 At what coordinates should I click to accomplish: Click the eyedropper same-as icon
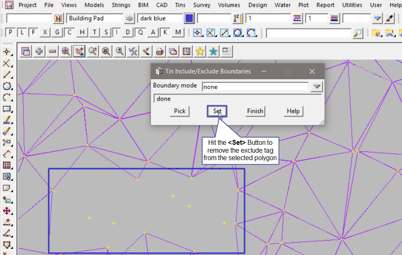click(390, 19)
